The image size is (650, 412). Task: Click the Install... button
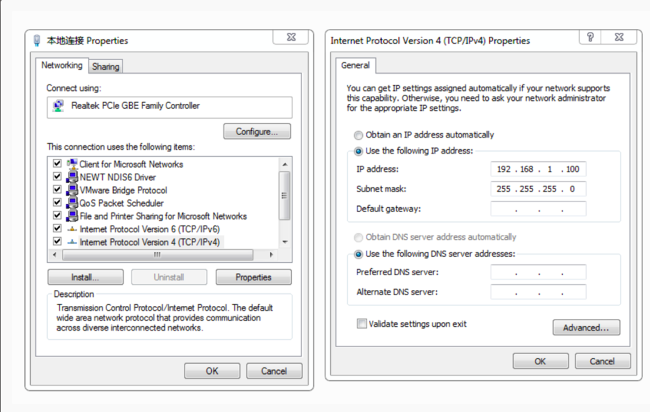(x=85, y=278)
